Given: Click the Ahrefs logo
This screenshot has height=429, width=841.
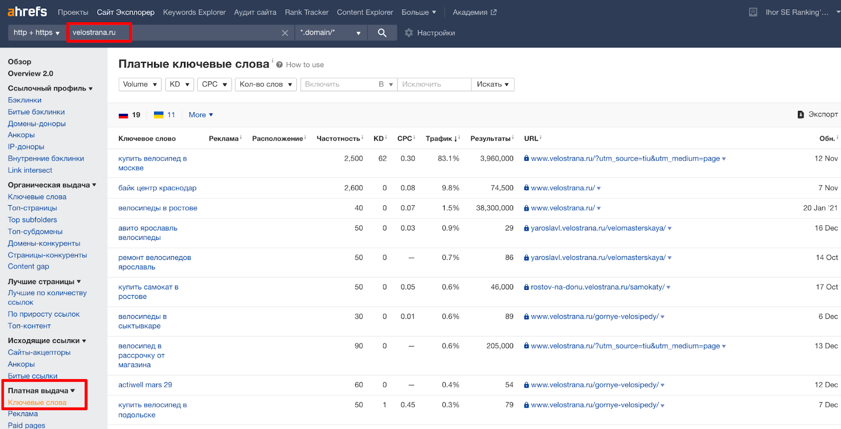Looking at the screenshot, I should point(27,12).
